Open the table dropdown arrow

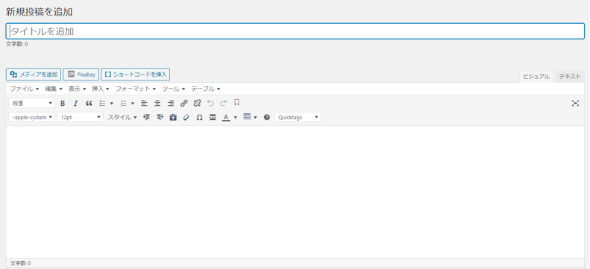click(x=255, y=117)
